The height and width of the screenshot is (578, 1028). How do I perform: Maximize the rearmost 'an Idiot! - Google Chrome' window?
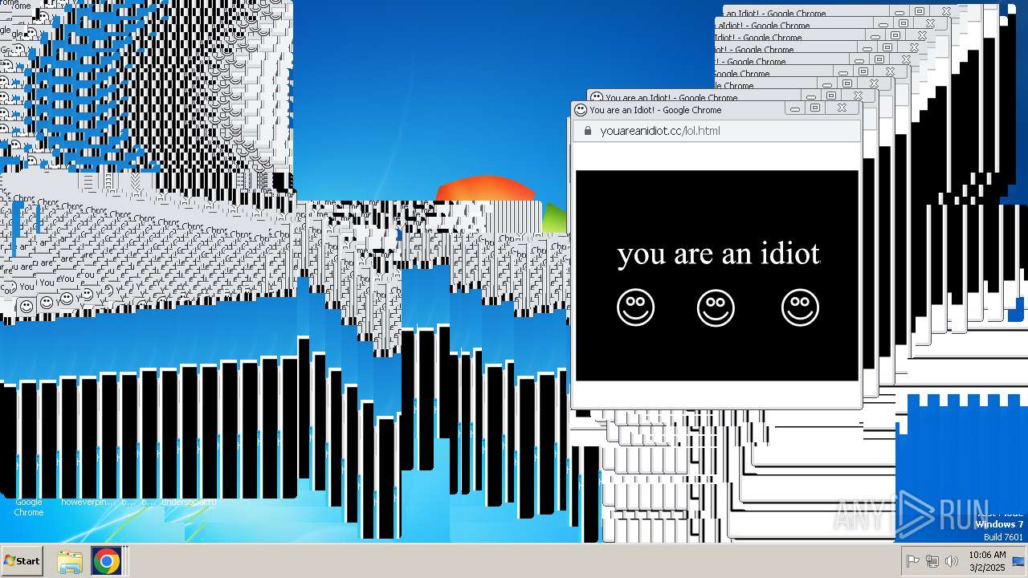[920, 12]
